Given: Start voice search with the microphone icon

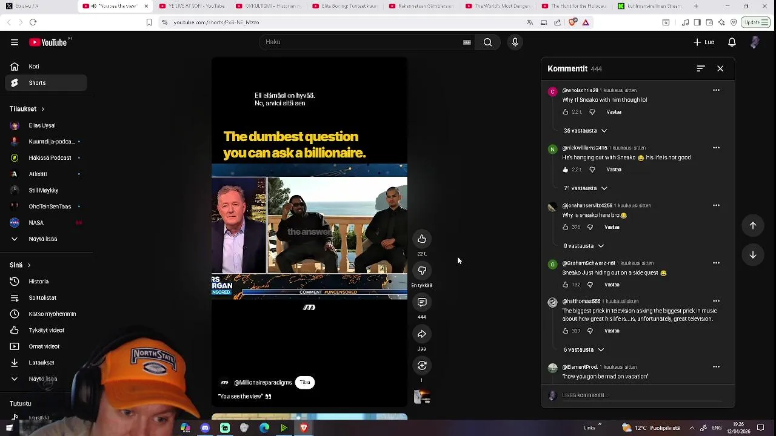Looking at the screenshot, I should (x=515, y=42).
